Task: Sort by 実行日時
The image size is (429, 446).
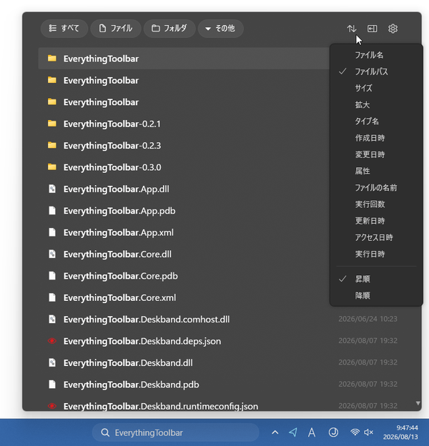Action: [376, 254]
